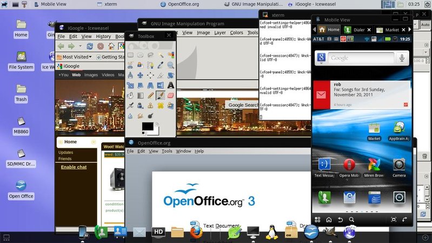
Task: Open the email from rob widget
Action: 362,95
